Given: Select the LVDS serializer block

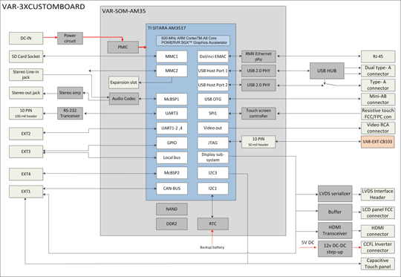Looking at the screenshot, I should click(335, 194).
